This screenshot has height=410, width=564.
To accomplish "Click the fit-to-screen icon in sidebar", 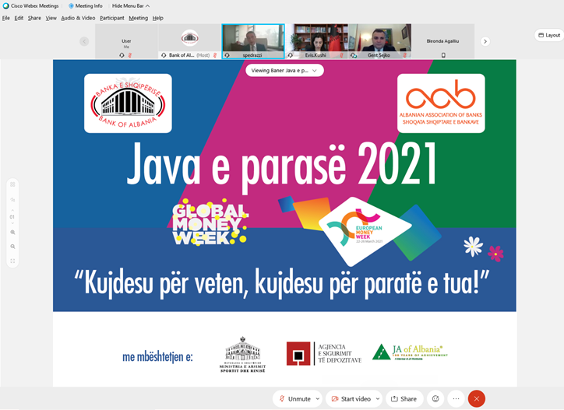I will [12, 261].
